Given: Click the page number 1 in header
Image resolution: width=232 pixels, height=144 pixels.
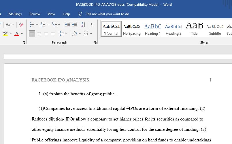Looking at the screenshot, I should [x=210, y=80].
